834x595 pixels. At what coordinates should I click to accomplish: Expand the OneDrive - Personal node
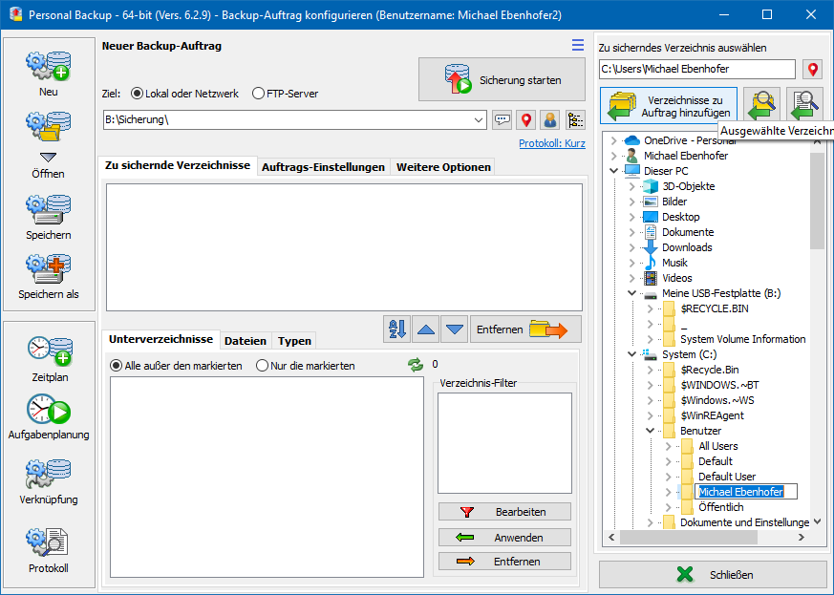pyautogui.click(x=614, y=140)
